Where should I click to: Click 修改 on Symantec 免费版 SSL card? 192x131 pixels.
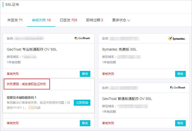click(x=180, y=74)
